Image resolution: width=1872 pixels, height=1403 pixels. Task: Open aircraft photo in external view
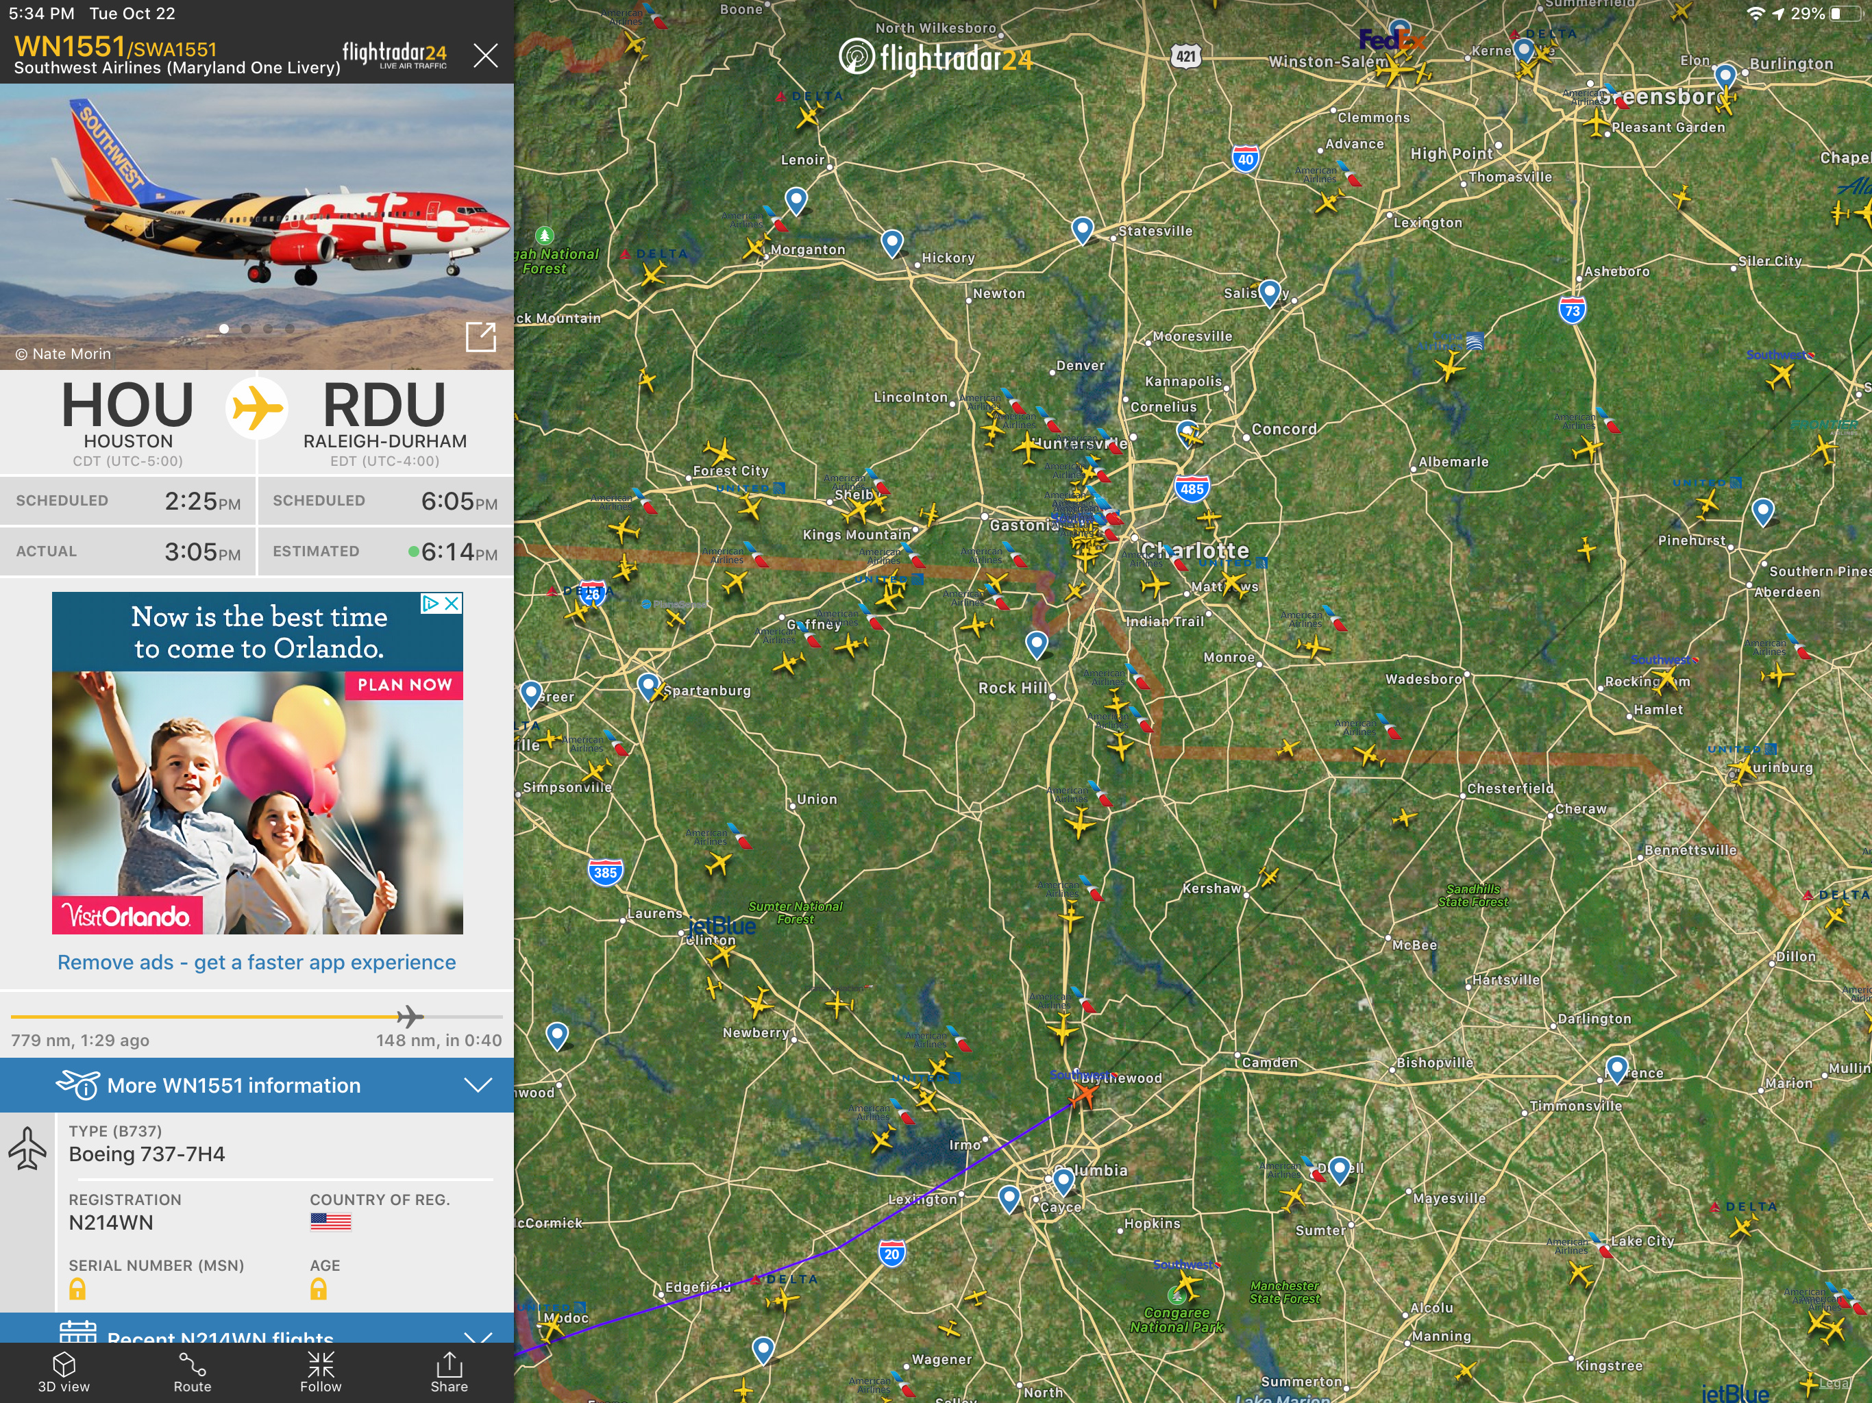pos(481,337)
